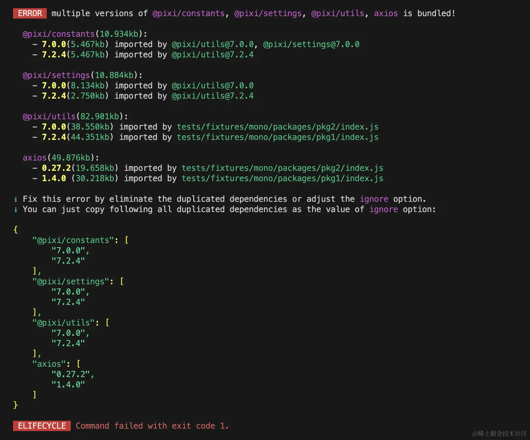The image size is (530, 440).
Task: Click the opening brace of the JSON block
Action: click(15, 230)
